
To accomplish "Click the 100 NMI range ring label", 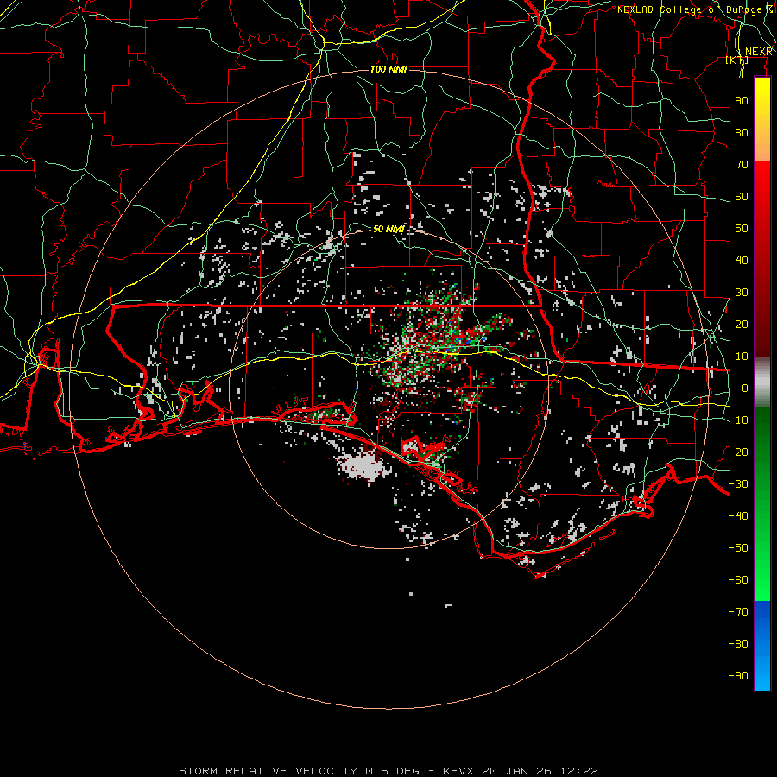I will [x=388, y=69].
